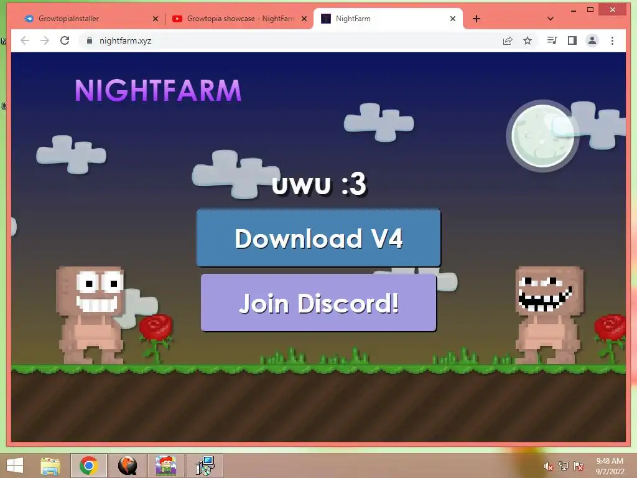637x478 pixels.
Task: Open the Chrome profile avatar
Action: 592,40
